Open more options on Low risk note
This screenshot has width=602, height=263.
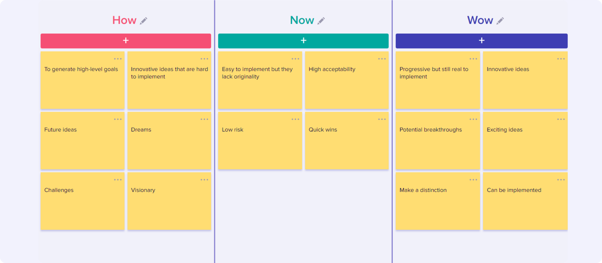pyautogui.click(x=296, y=119)
